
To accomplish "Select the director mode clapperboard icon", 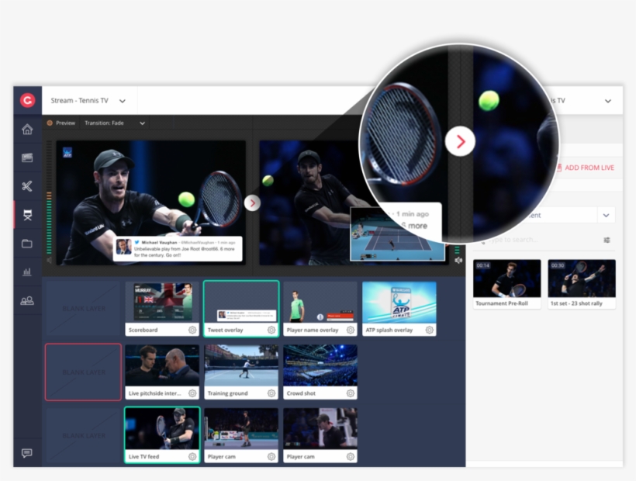I will [x=27, y=215].
